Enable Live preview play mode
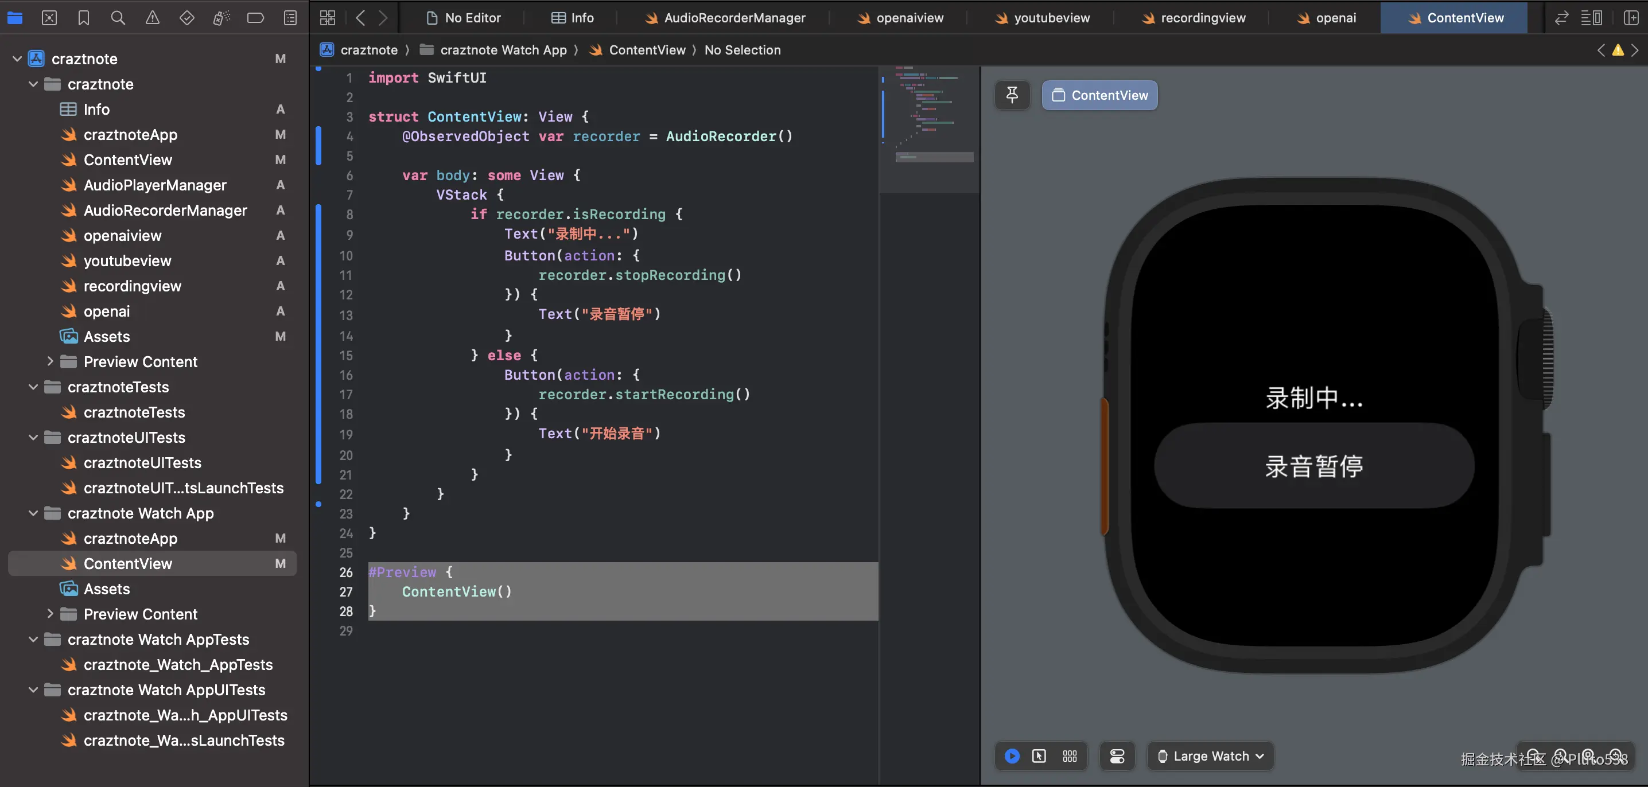The height and width of the screenshot is (787, 1648). click(1012, 757)
